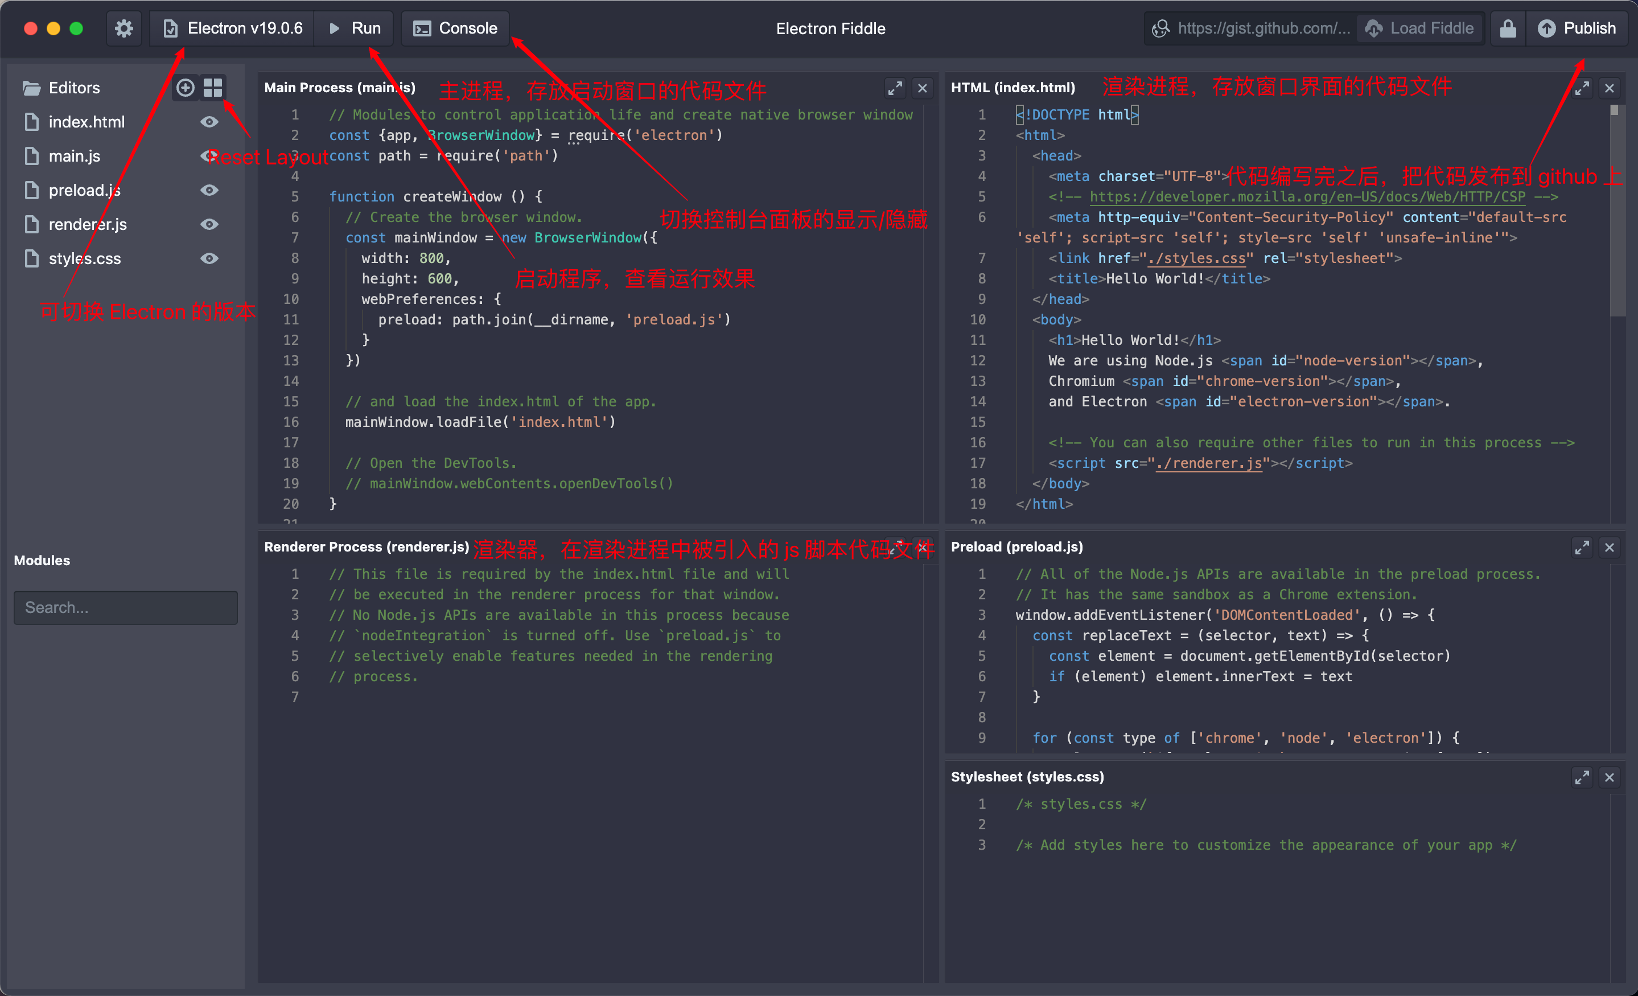Click 'width: 800,' in main.js editor
1638x996 pixels.
click(x=406, y=258)
